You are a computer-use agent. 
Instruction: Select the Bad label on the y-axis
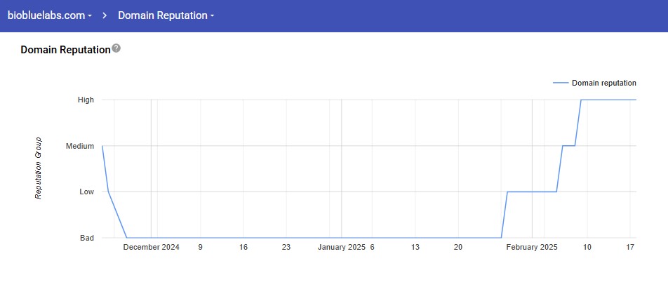point(87,238)
